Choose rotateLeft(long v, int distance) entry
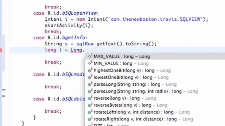 click(x=155, y=112)
